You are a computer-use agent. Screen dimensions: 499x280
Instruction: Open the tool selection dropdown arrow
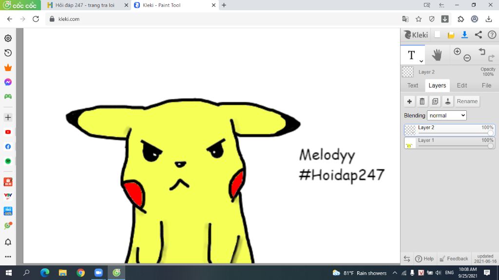coord(421,61)
